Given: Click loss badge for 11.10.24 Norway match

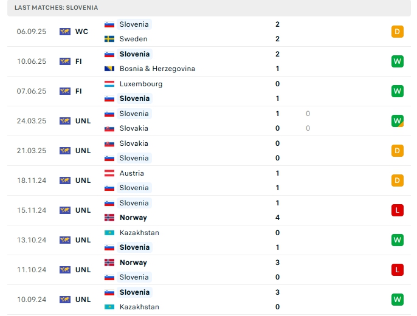Looking at the screenshot, I should point(398,269).
